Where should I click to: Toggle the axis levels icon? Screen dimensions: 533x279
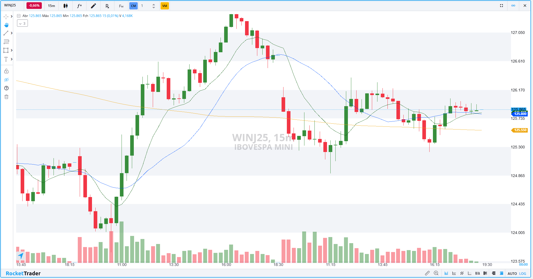[470, 273]
